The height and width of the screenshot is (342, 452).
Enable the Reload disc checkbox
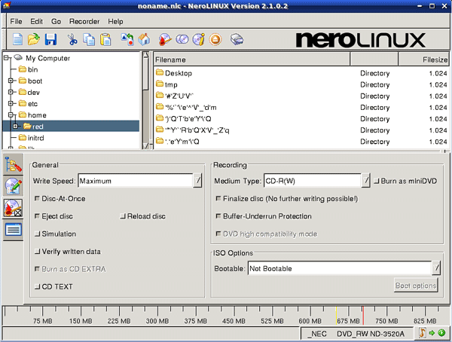[x=123, y=216]
